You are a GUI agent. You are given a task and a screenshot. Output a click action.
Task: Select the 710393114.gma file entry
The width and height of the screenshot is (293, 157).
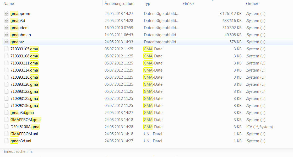24,70
